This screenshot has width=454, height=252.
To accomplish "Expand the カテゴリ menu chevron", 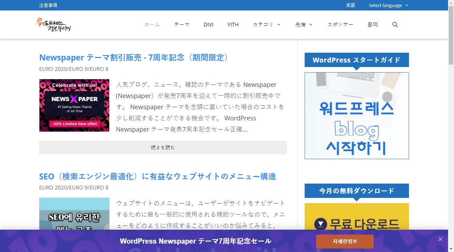I will [279, 24].
